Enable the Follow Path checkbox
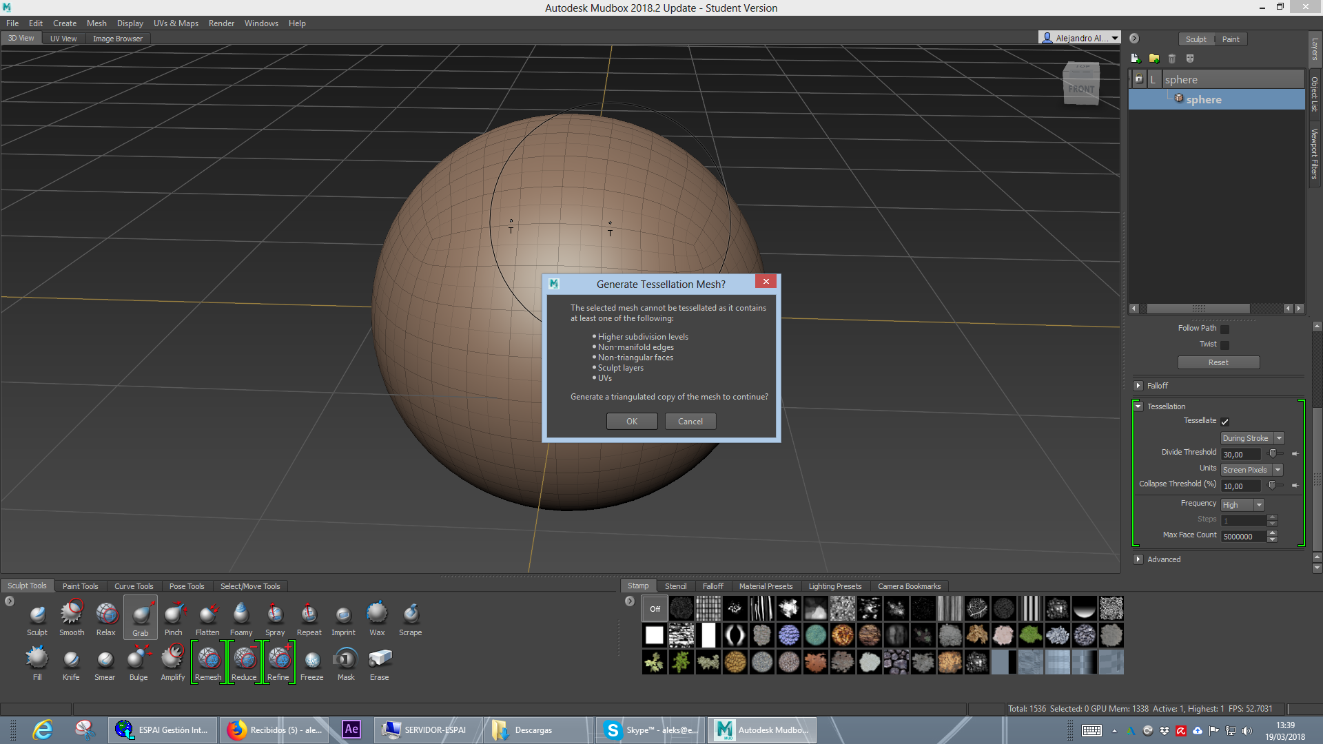Screen dimensions: 1323x744 (x=1224, y=329)
